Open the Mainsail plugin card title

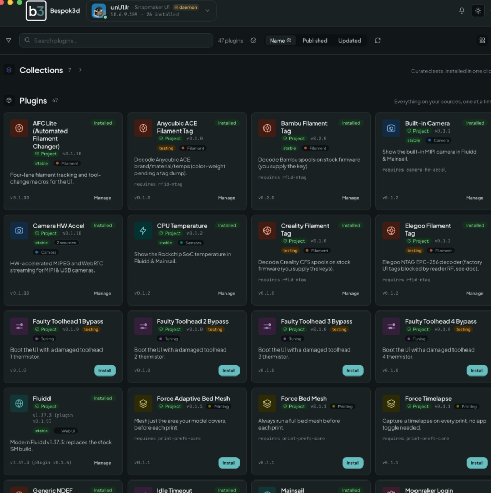pyautogui.click(x=293, y=490)
